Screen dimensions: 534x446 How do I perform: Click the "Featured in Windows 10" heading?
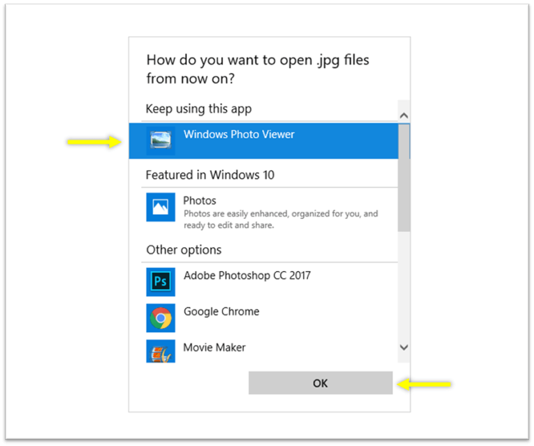pyautogui.click(x=210, y=175)
